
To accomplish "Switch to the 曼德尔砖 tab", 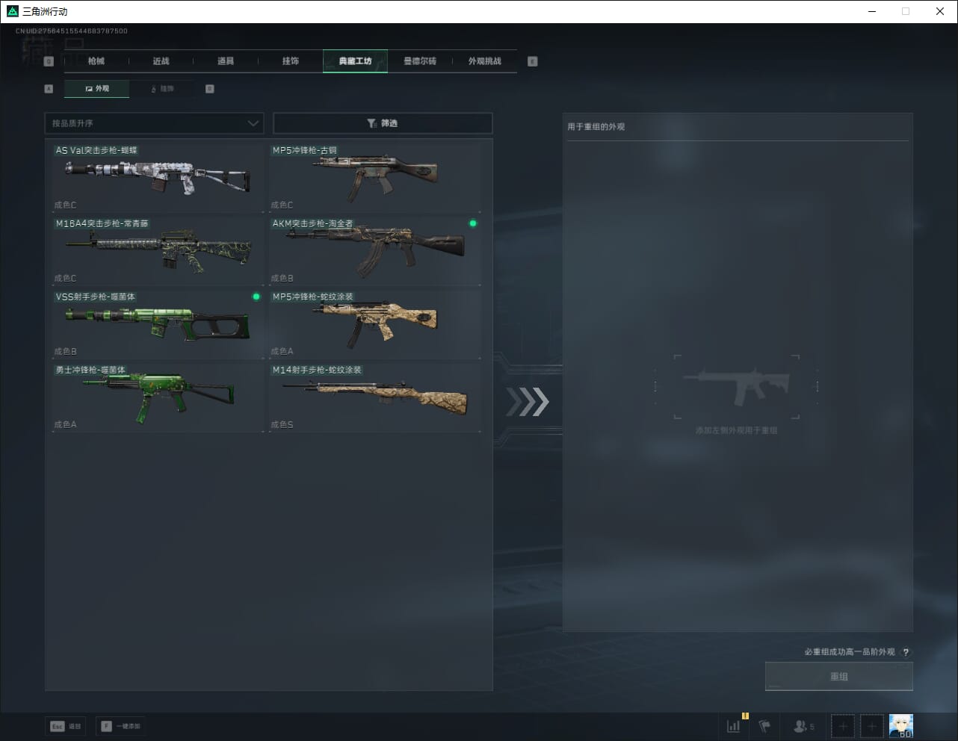I will click(x=420, y=61).
